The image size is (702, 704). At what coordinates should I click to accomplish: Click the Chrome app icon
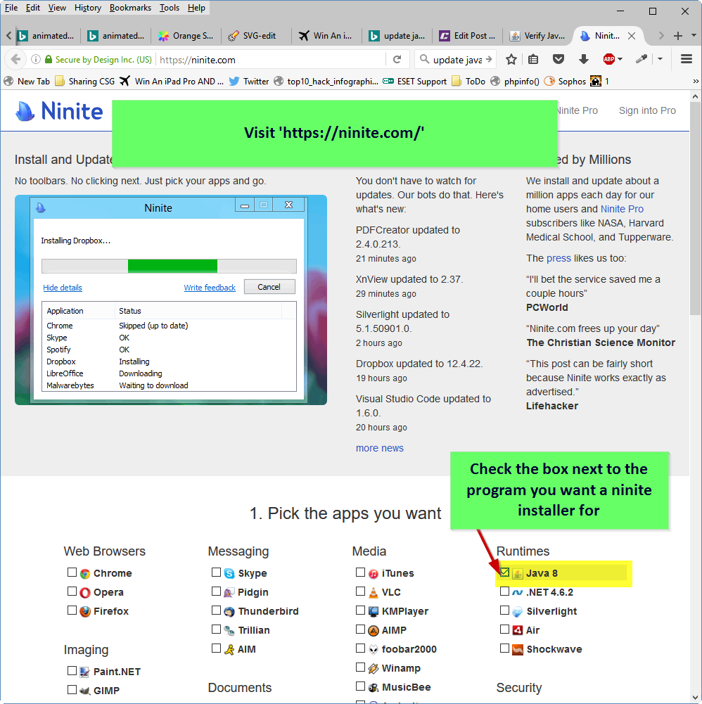(x=85, y=574)
